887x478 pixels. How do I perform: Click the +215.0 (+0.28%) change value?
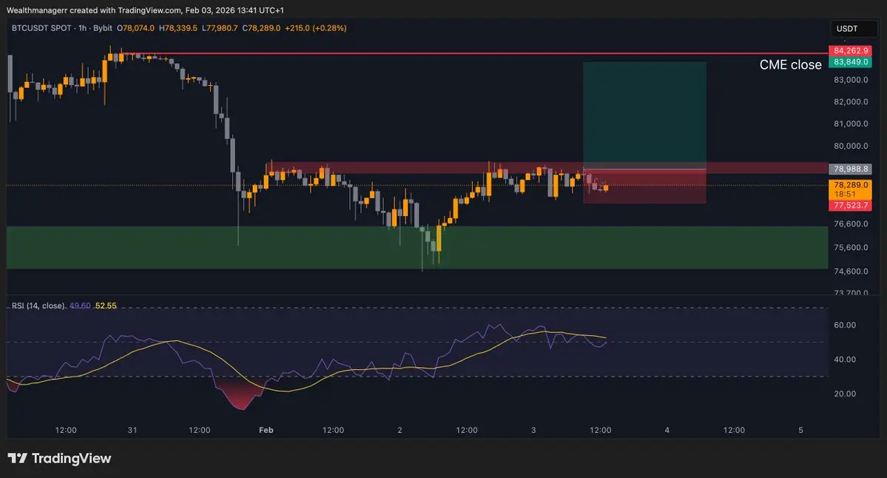click(316, 27)
